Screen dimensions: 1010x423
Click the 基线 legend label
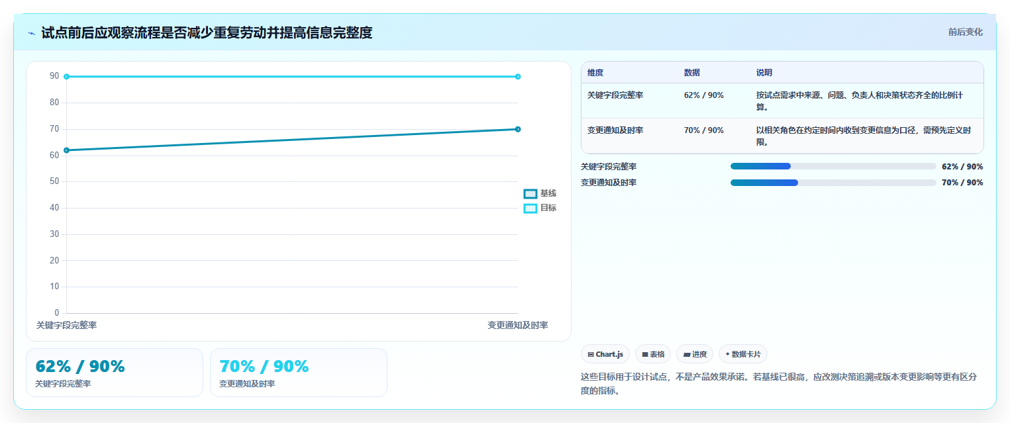[548, 193]
